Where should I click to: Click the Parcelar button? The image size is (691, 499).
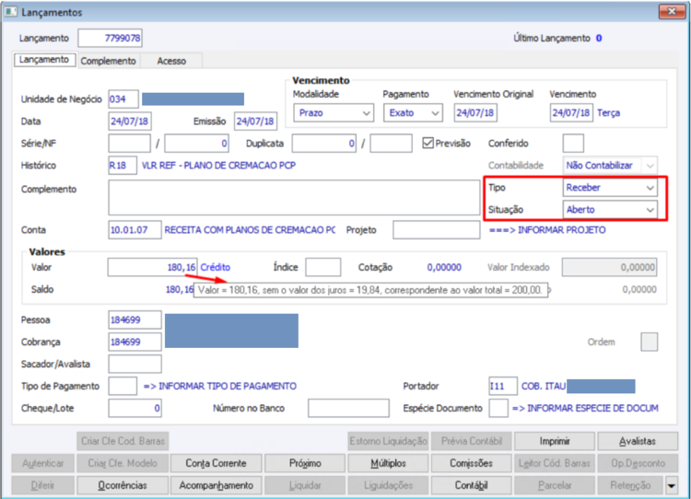(x=555, y=485)
